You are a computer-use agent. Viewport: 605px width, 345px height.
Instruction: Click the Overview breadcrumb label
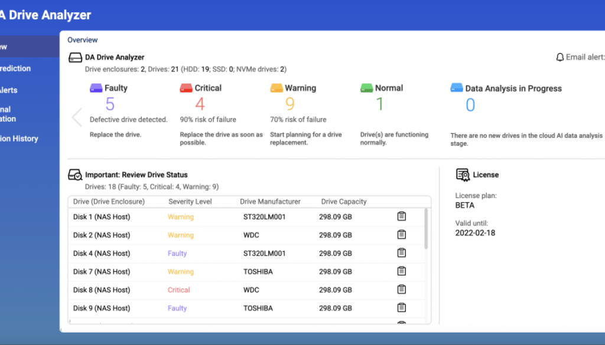[x=83, y=40]
